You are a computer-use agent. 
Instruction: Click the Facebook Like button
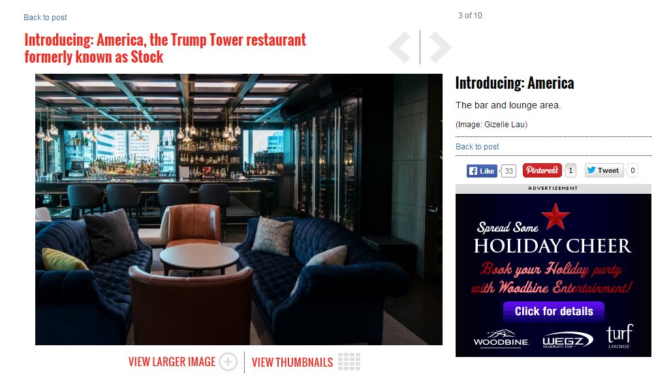482,171
